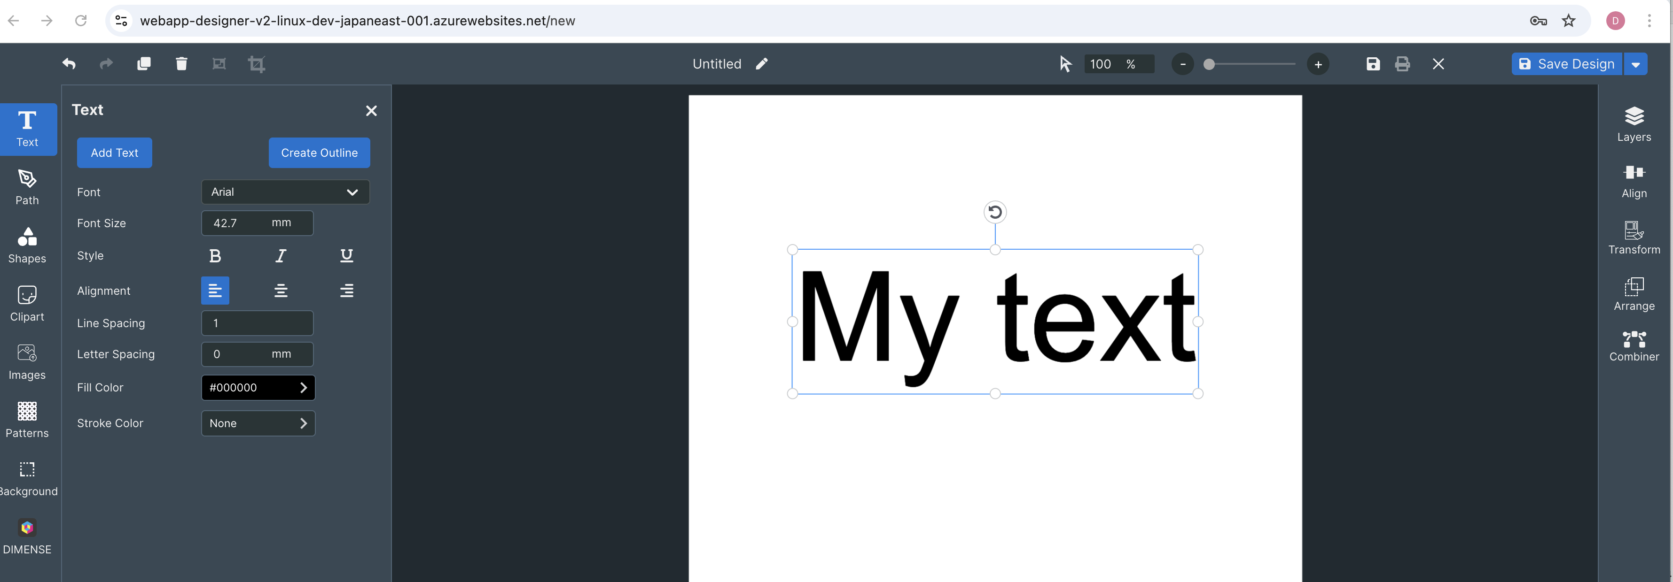The width and height of the screenshot is (1673, 582).
Task: Open the Transform panel
Action: [1634, 237]
